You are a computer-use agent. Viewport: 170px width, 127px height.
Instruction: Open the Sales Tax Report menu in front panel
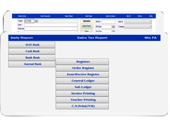[x=92, y=38]
